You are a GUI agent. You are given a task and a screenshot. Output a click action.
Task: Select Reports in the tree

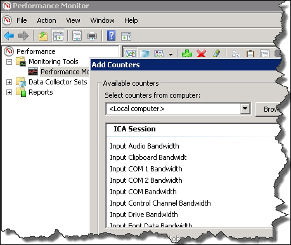(x=41, y=92)
